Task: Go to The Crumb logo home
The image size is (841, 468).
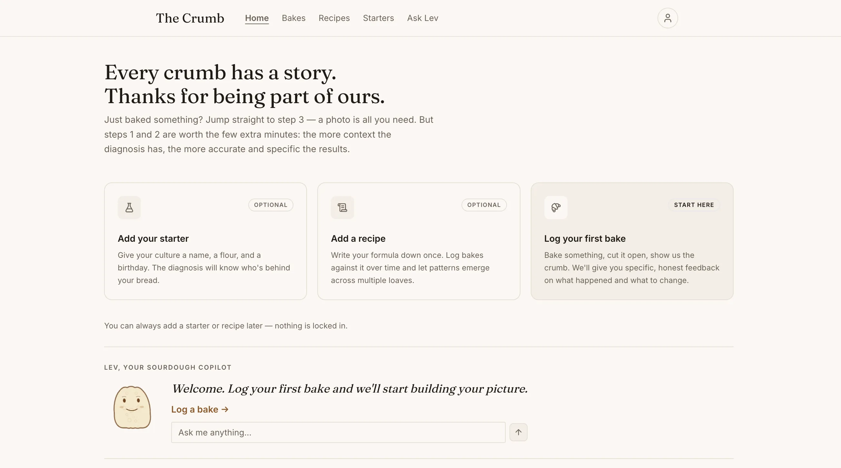Action: (190, 18)
